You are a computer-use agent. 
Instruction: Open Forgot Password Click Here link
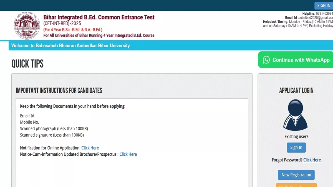coord(312,160)
